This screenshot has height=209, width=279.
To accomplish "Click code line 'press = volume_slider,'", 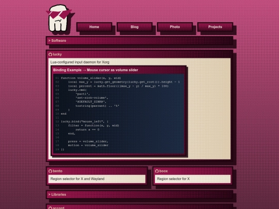I will (x=88, y=141).
